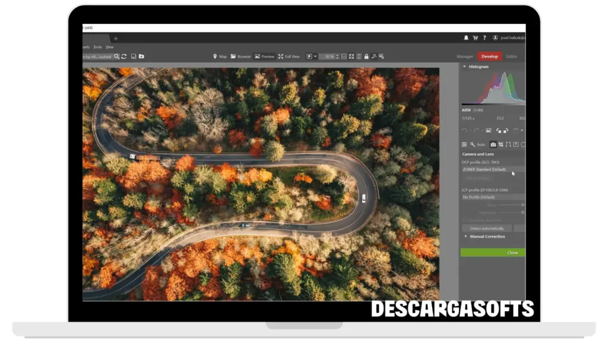Toggle the zoom lock padlock

(366, 56)
